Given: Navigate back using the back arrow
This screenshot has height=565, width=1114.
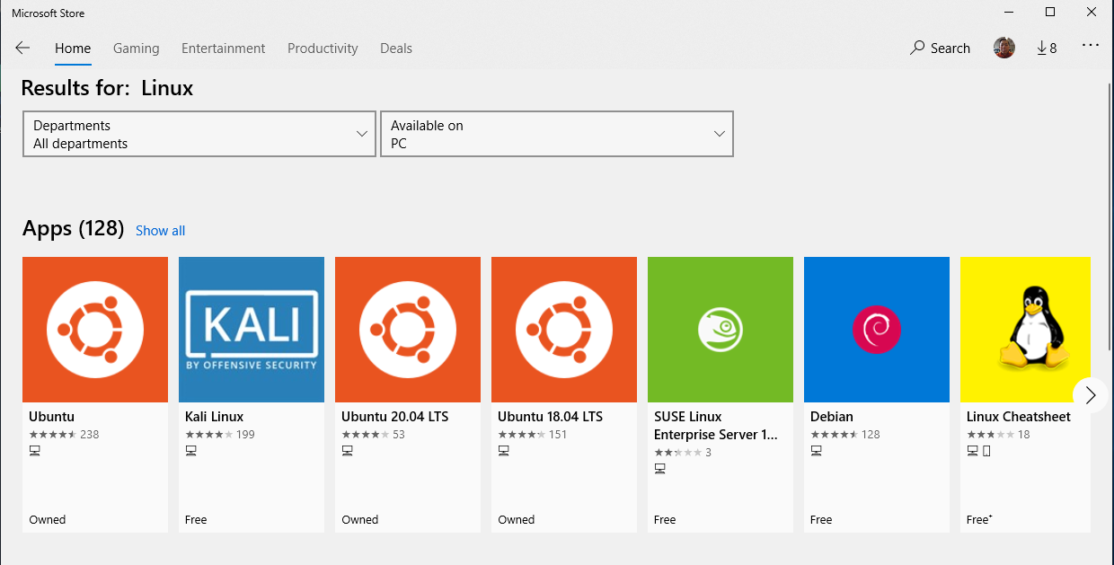Looking at the screenshot, I should click(x=22, y=48).
